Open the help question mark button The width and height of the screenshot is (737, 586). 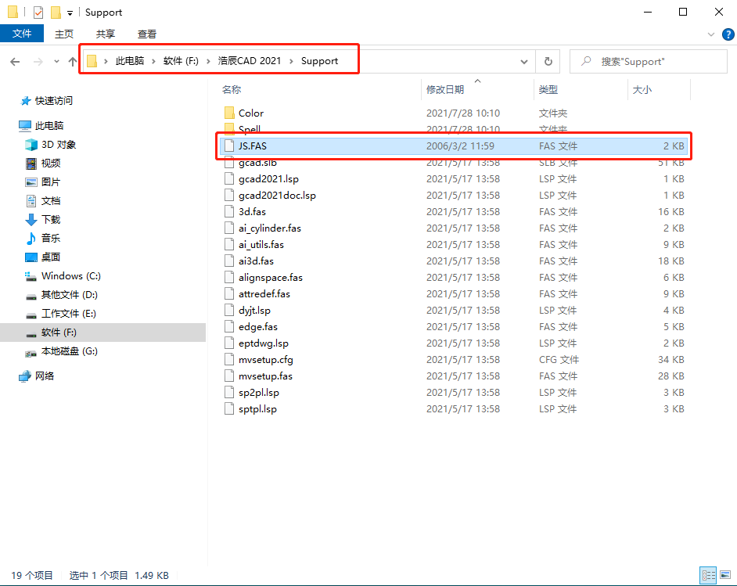click(727, 34)
